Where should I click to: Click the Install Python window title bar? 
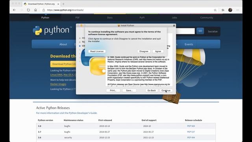pos(126,25)
